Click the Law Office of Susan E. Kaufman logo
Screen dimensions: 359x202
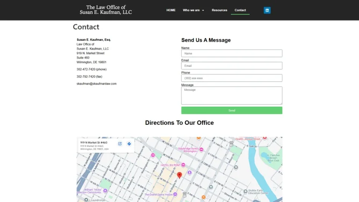(106, 10)
